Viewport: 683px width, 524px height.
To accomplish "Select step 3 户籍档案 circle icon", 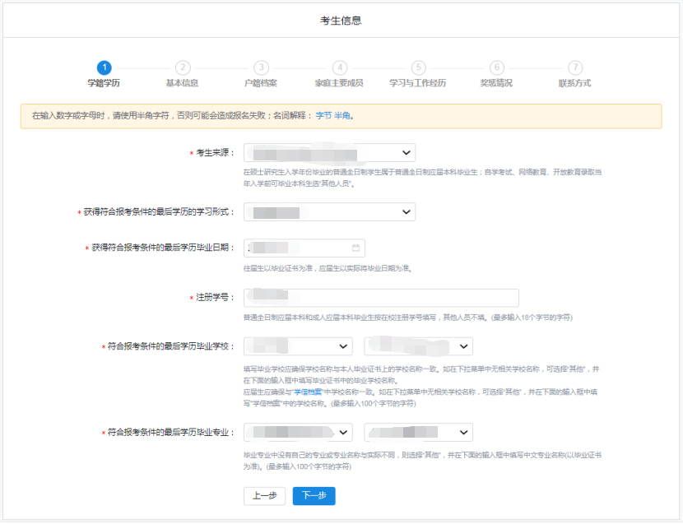I will click(x=261, y=67).
